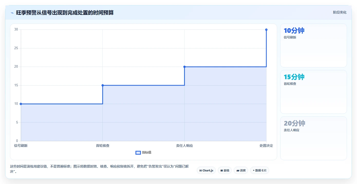Viewport: 357px width, 184px height.
Task: Click the data point at 处置决定
Action: click(x=266, y=30)
